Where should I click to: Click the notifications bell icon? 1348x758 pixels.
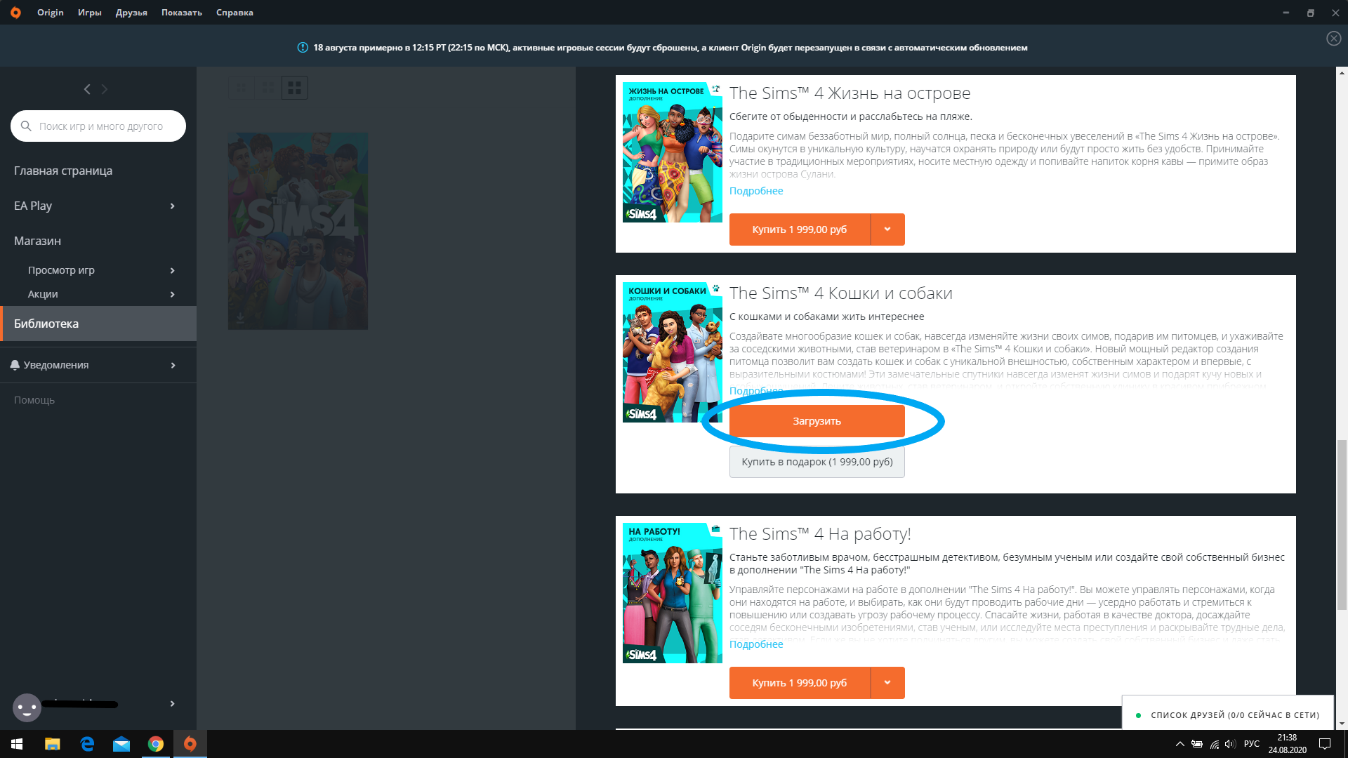click(15, 365)
